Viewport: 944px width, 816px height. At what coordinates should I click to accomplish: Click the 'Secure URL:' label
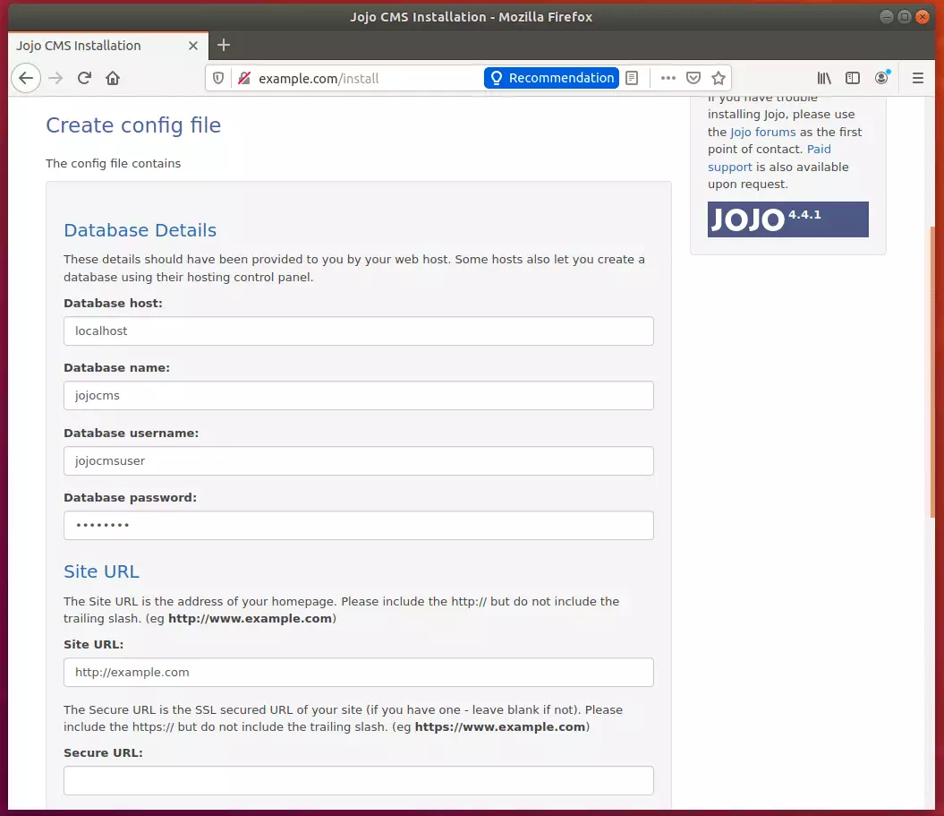(x=103, y=752)
